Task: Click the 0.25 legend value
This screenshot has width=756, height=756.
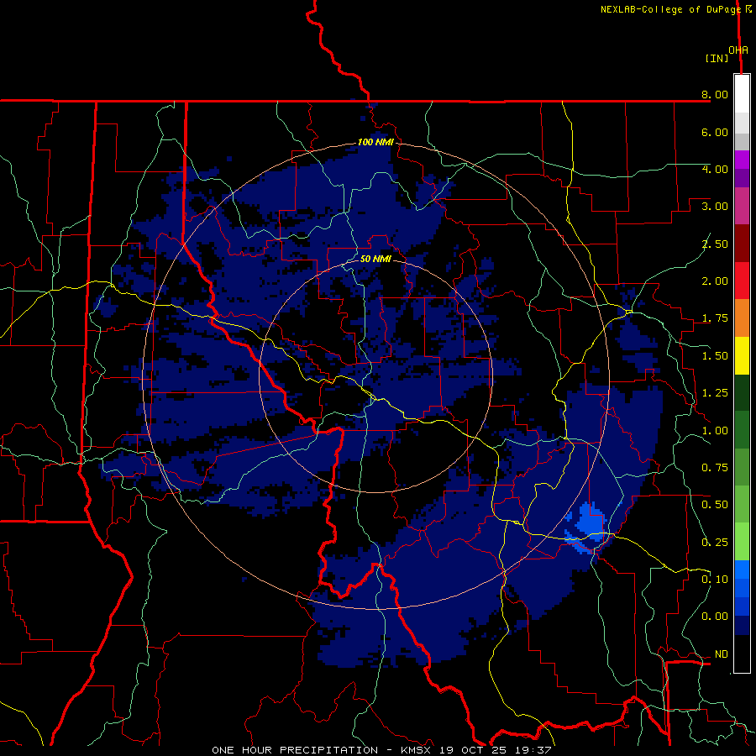Action: click(x=715, y=543)
